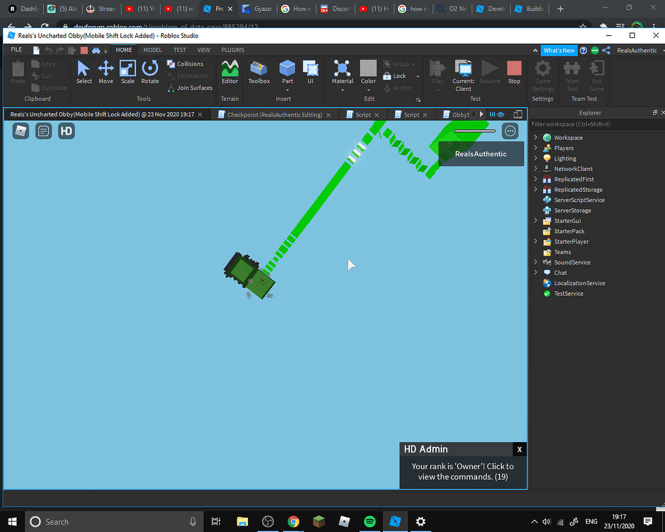This screenshot has width=665, height=532.
Task: Expand the StarterGui node
Action: tap(536, 221)
